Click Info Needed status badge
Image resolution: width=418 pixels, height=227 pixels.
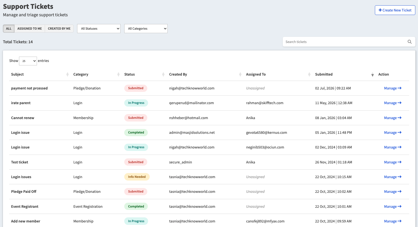(x=137, y=177)
